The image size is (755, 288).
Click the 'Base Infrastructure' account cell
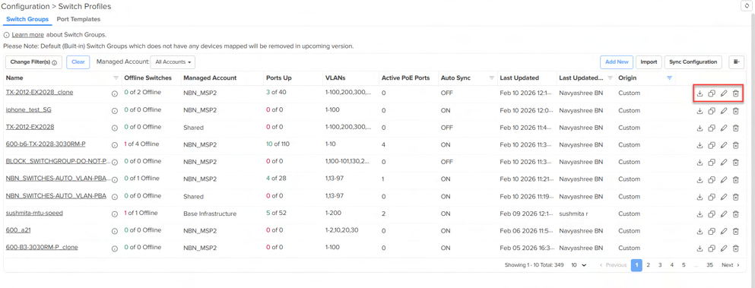click(210, 214)
